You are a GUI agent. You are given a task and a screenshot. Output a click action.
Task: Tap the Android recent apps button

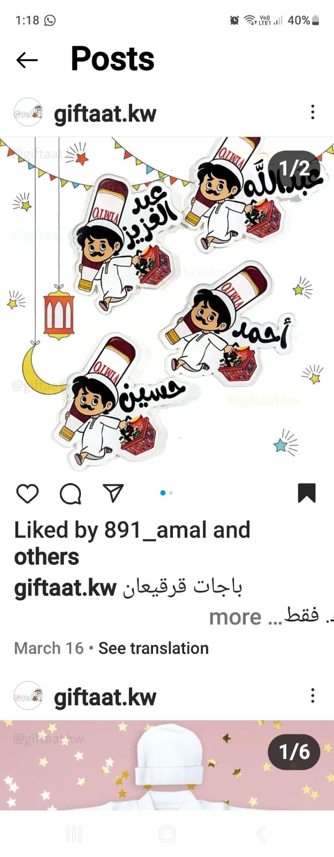[73, 834]
